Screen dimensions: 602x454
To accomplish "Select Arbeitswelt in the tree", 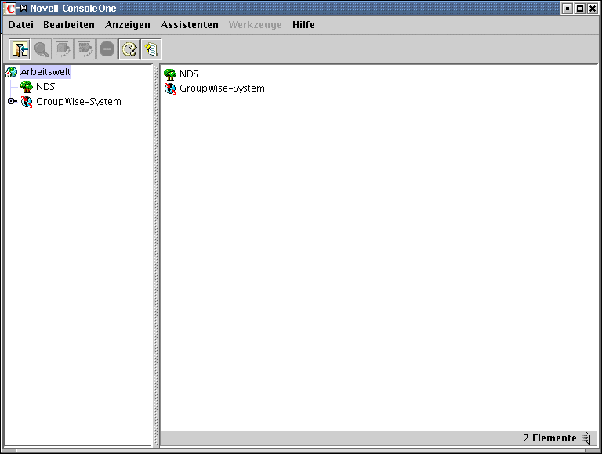I will (45, 72).
